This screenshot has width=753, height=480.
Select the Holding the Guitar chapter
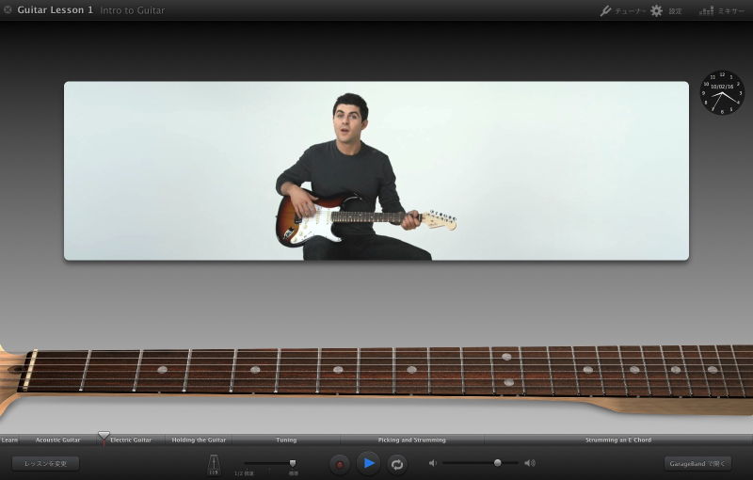[199, 440]
